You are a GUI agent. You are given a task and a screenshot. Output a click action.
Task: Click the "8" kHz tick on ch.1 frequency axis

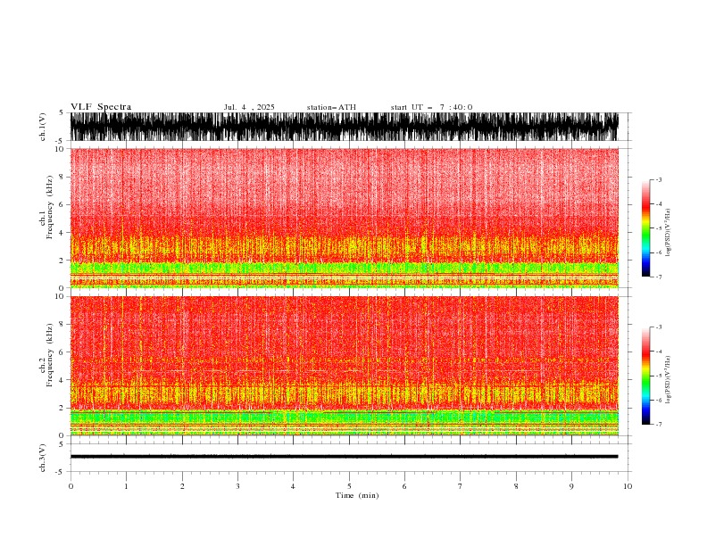[x=62, y=177]
